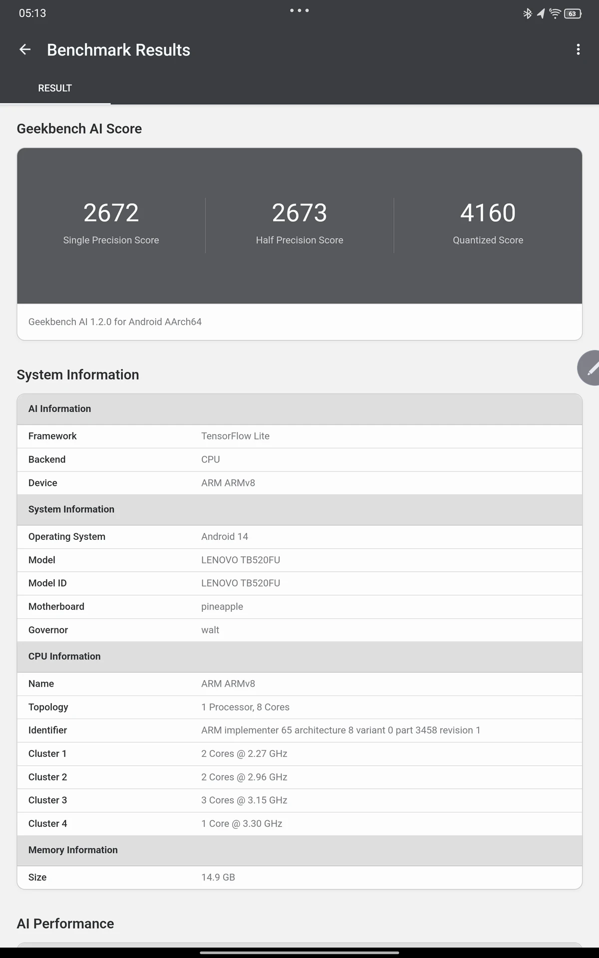Tap the bottom navigation gesture handle

(299, 953)
